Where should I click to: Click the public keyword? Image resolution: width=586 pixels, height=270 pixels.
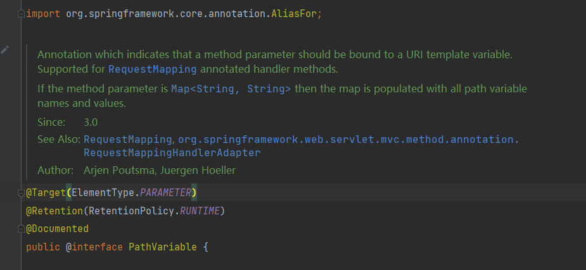click(x=43, y=247)
